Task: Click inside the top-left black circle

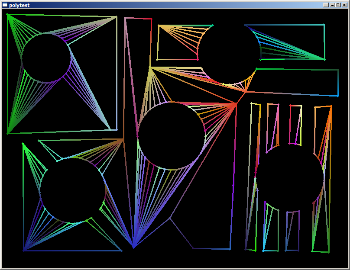Action: pos(46,58)
